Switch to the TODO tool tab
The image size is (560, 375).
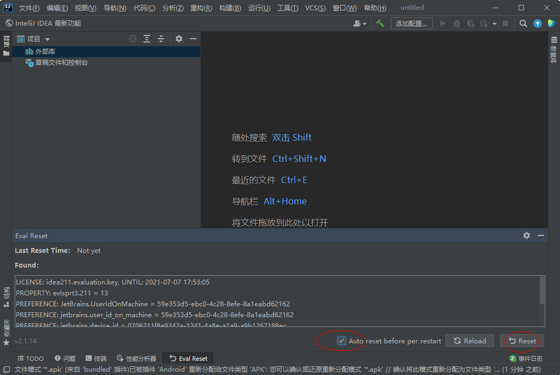(31, 358)
